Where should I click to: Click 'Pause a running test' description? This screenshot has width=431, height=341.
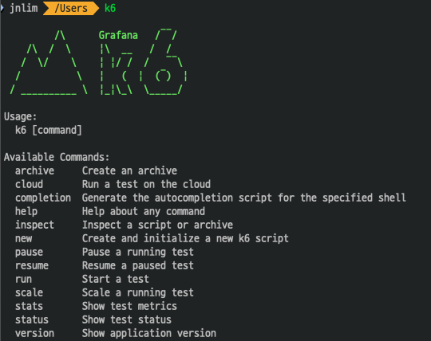pos(138,252)
